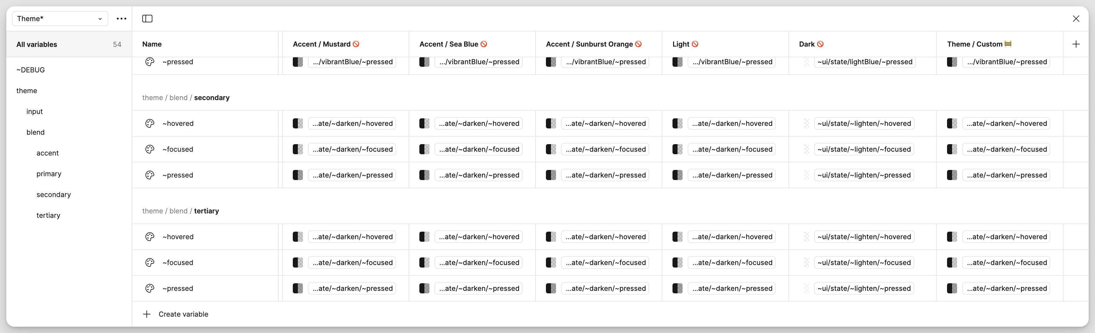This screenshot has height=333, width=1095.
Task: Toggle the sidebar panel icon
Action: click(147, 19)
